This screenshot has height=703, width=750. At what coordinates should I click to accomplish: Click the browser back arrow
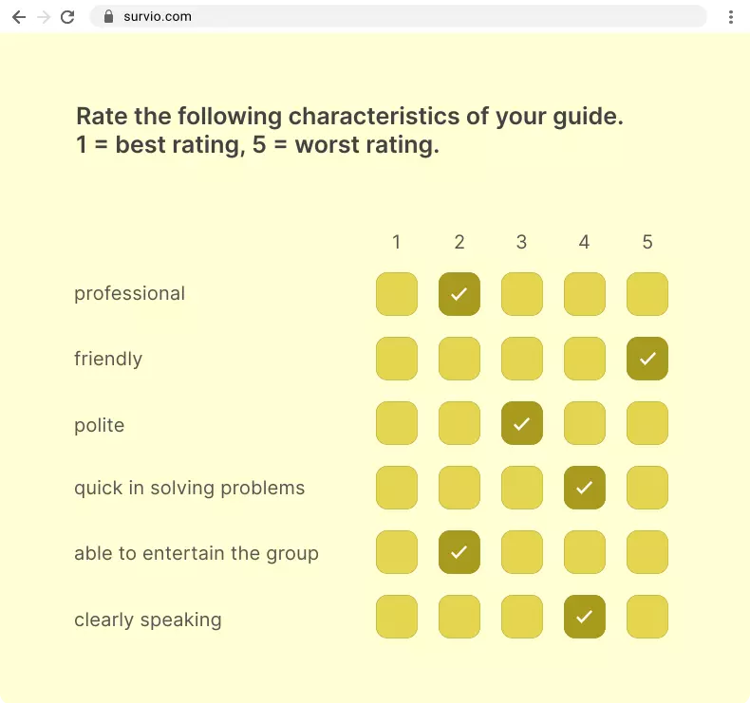click(x=18, y=16)
